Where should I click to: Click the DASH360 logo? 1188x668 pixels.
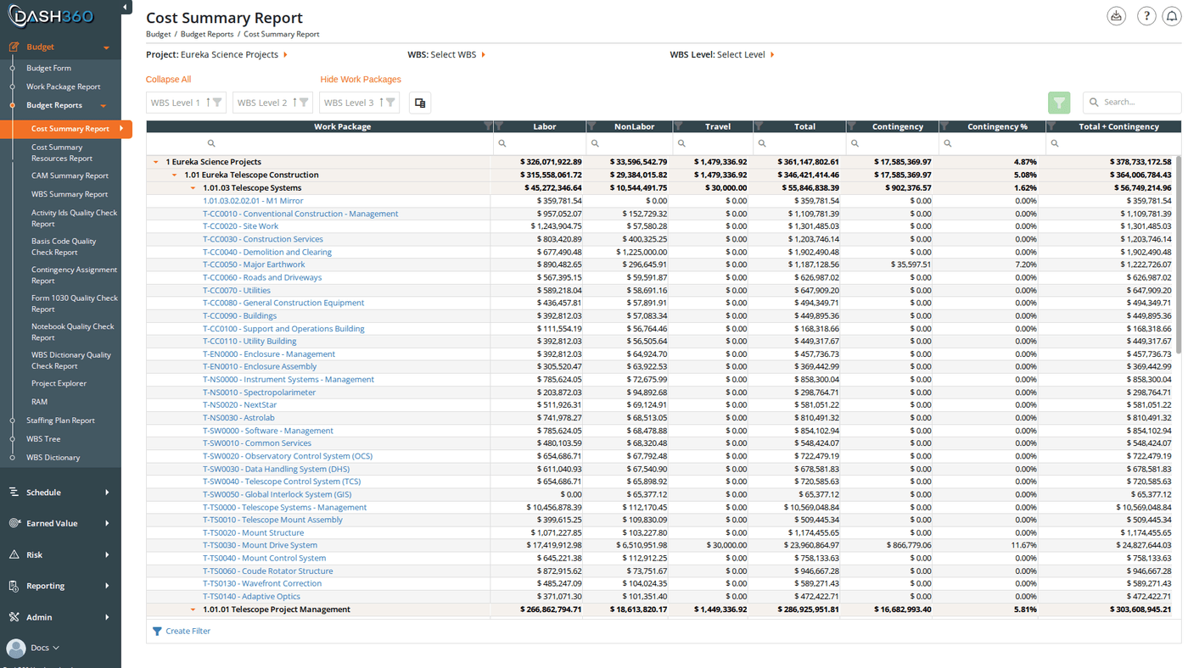[51, 16]
